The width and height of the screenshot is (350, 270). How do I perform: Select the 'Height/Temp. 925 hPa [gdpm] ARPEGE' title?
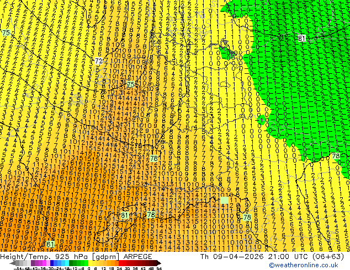(76, 257)
